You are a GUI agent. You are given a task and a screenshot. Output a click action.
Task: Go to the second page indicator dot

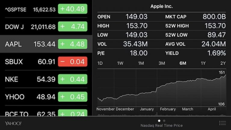point(164,121)
